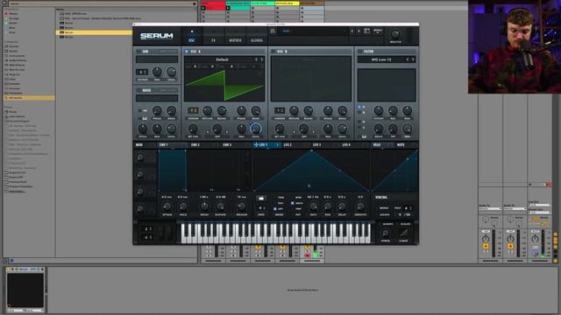561x315 pixels.
Task: Uncheck the LFO OFF mode checkbox
Action: (274, 209)
